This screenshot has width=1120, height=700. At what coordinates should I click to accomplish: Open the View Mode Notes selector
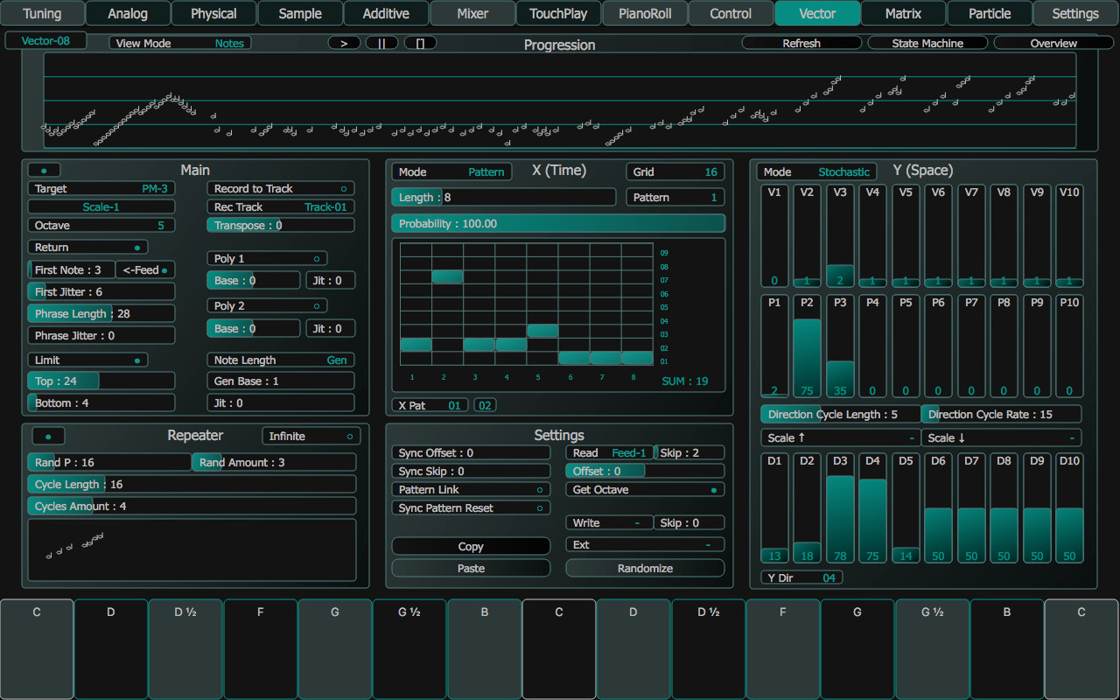pyautogui.click(x=179, y=42)
